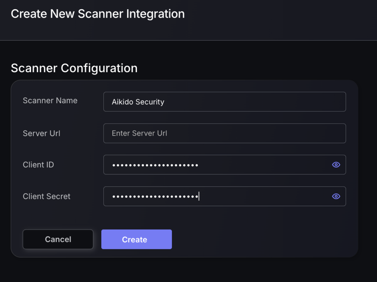The height and width of the screenshot is (282, 377).
Task: Click the 'Scanner Name' field label
Action: coord(50,101)
